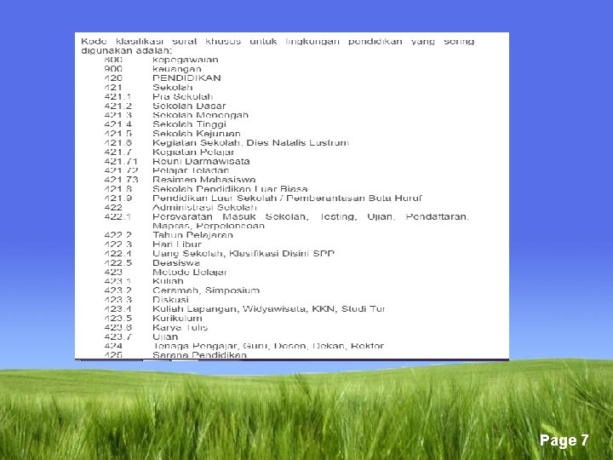The height and width of the screenshot is (460, 613).
Task: Click 'Diskusi' entry 423.3
Action: click(146, 299)
